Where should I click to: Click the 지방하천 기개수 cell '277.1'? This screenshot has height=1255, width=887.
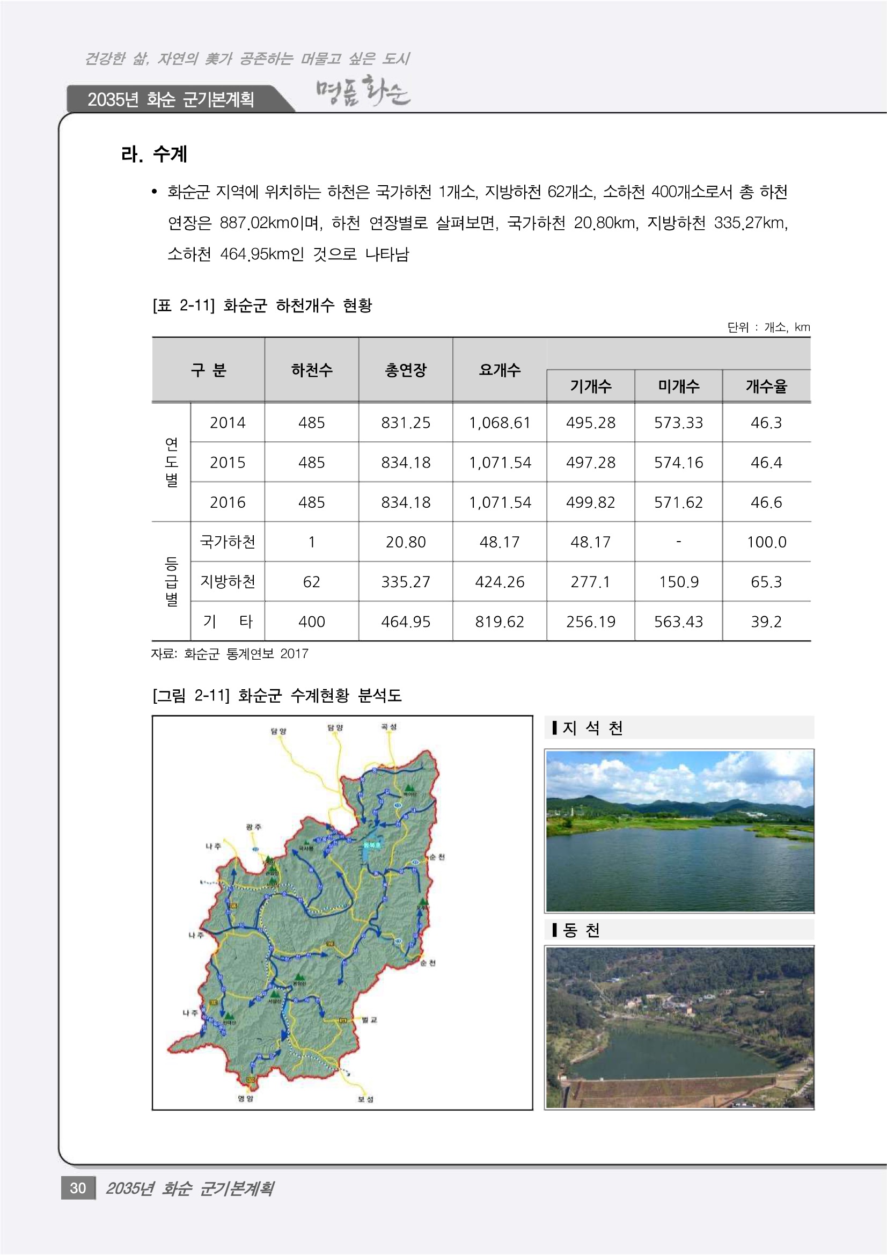tap(591, 581)
